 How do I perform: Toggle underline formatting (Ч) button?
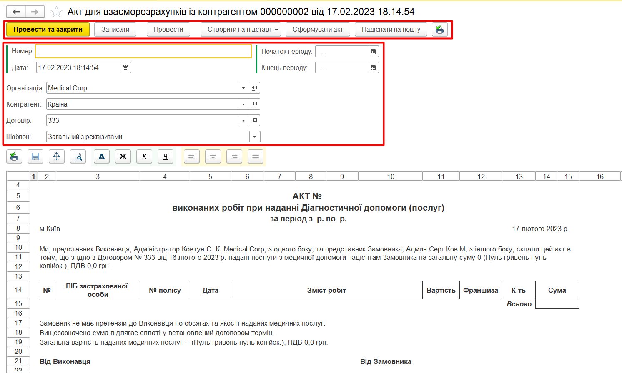click(x=166, y=157)
